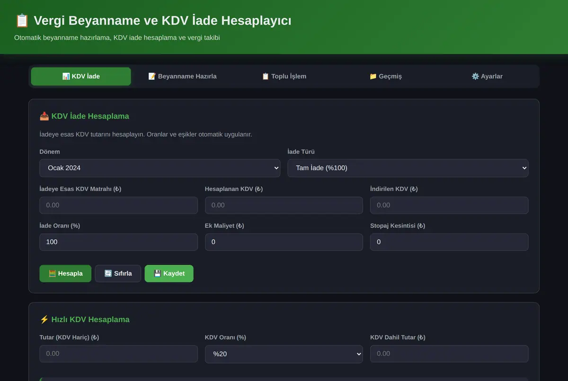Reset the form with Sıfırla
The height and width of the screenshot is (381, 568).
coord(118,273)
